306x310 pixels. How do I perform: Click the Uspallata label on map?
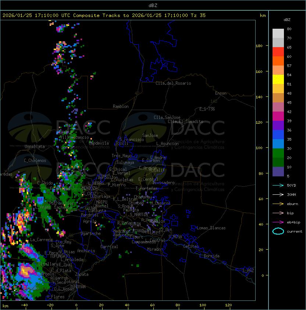coord(35,147)
